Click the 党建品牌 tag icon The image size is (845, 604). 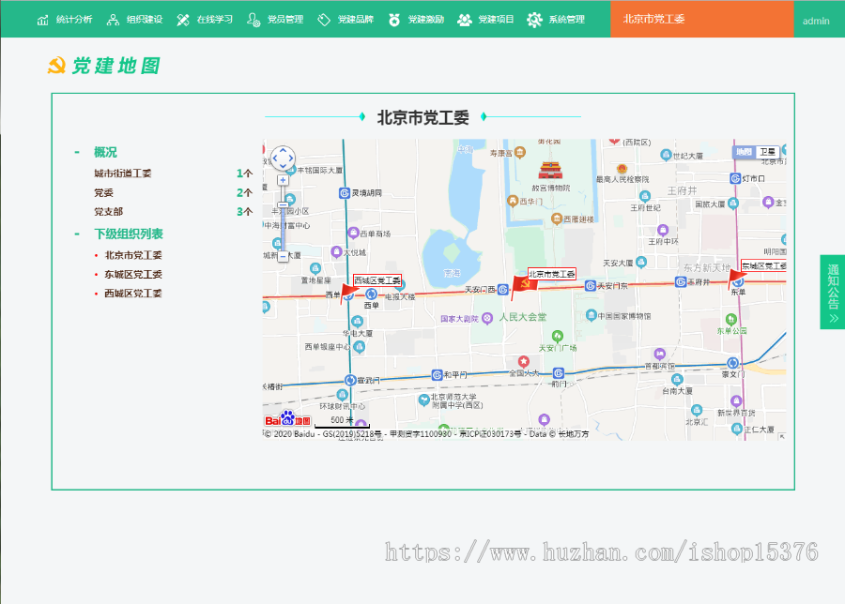point(323,20)
